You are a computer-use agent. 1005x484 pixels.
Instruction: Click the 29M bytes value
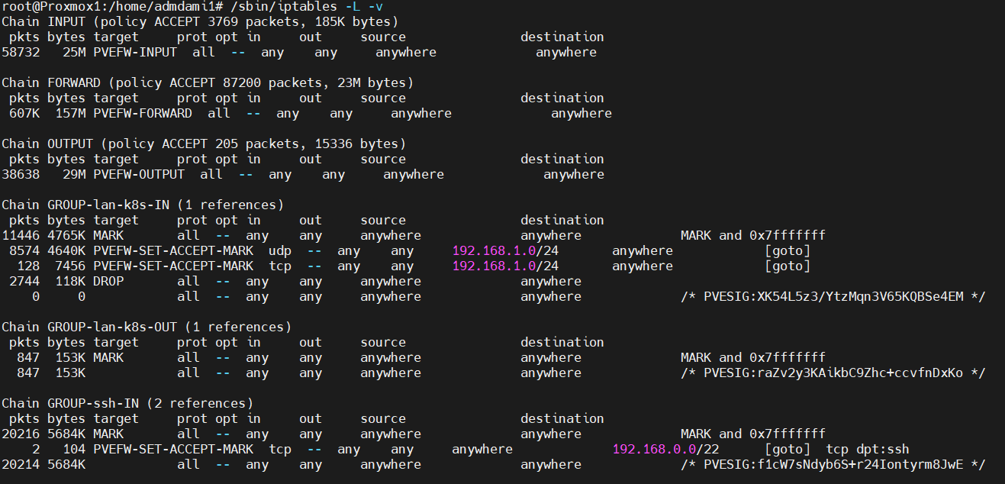(74, 174)
